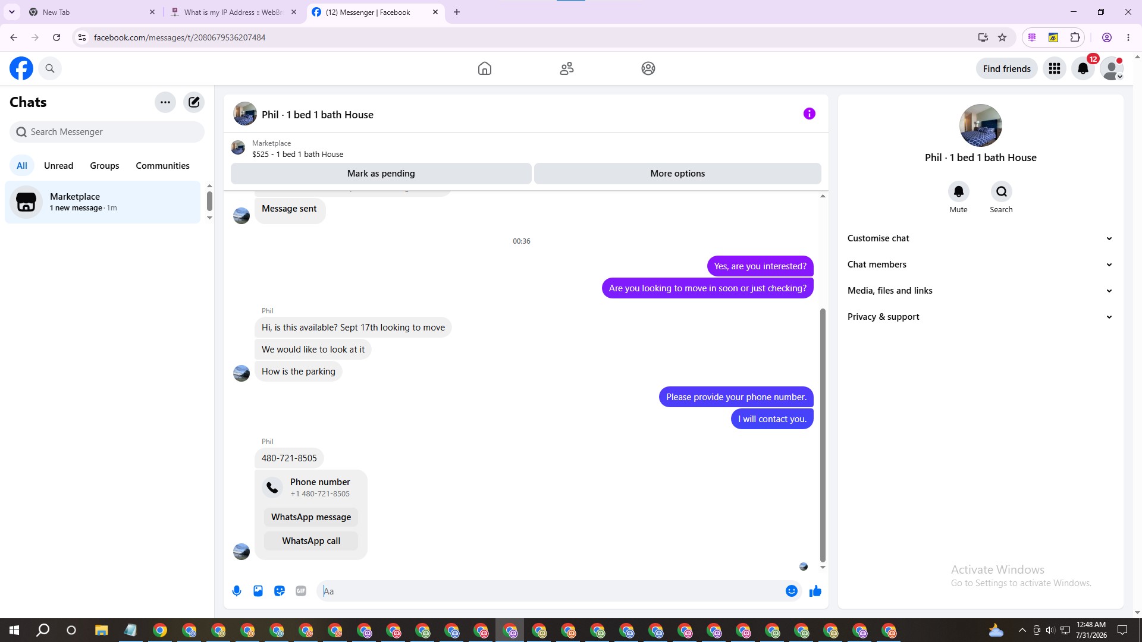Viewport: 1142px width, 642px height.
Task: Expand the Chat members section
Action: pyautogui.click(x=980, y=265)
